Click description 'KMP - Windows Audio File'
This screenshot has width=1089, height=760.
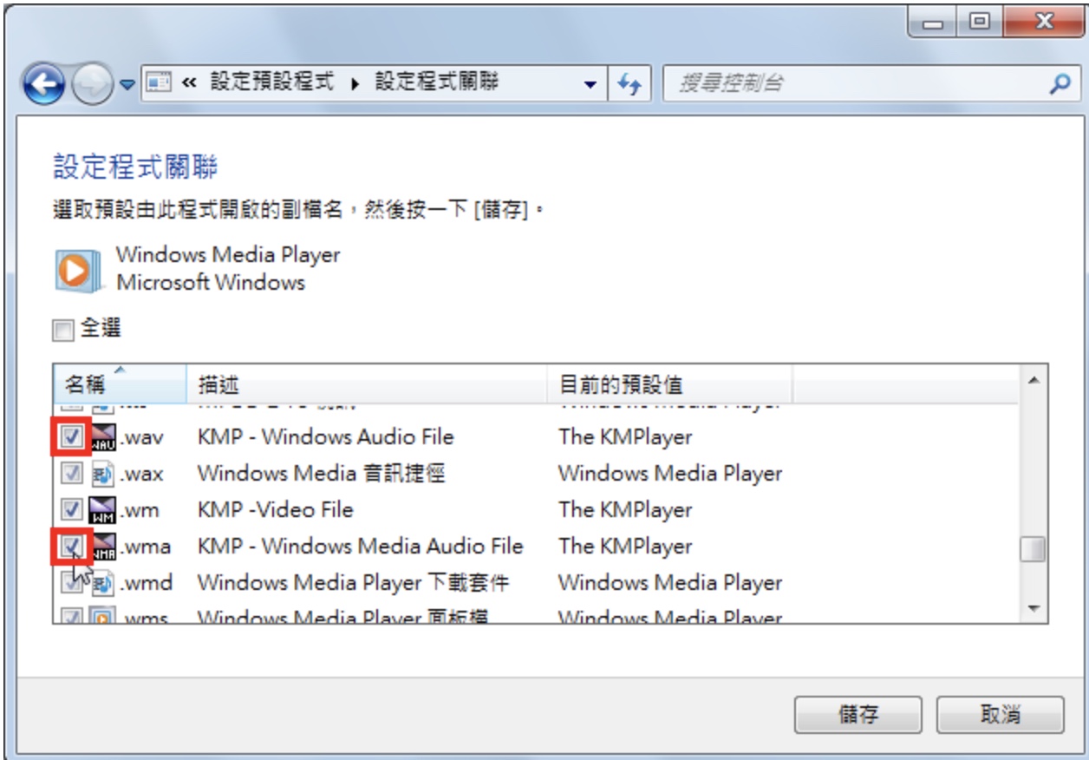tap(326, 437)
